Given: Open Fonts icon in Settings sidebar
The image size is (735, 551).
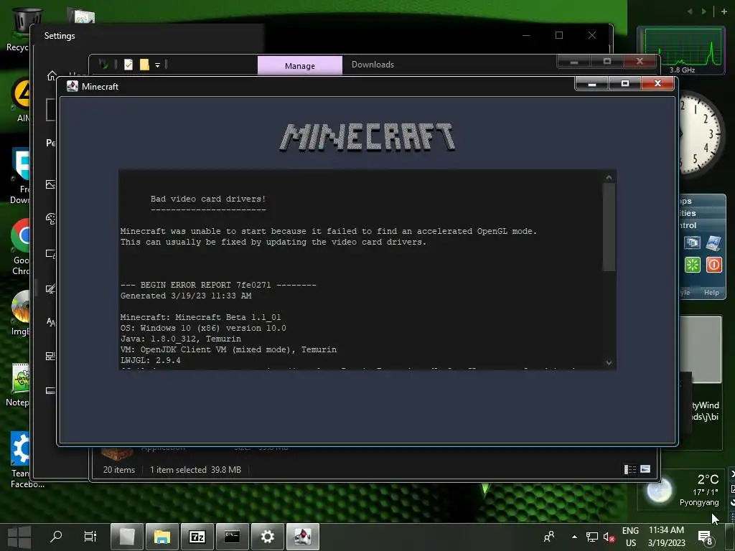Looking at the screenshot, I should click(51, 322).
